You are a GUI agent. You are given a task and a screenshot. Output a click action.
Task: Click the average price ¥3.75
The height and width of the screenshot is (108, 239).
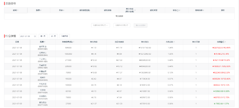pos(94,85)
